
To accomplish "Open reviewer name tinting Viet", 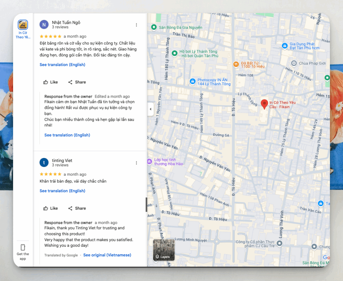I will tap(62, 161).
